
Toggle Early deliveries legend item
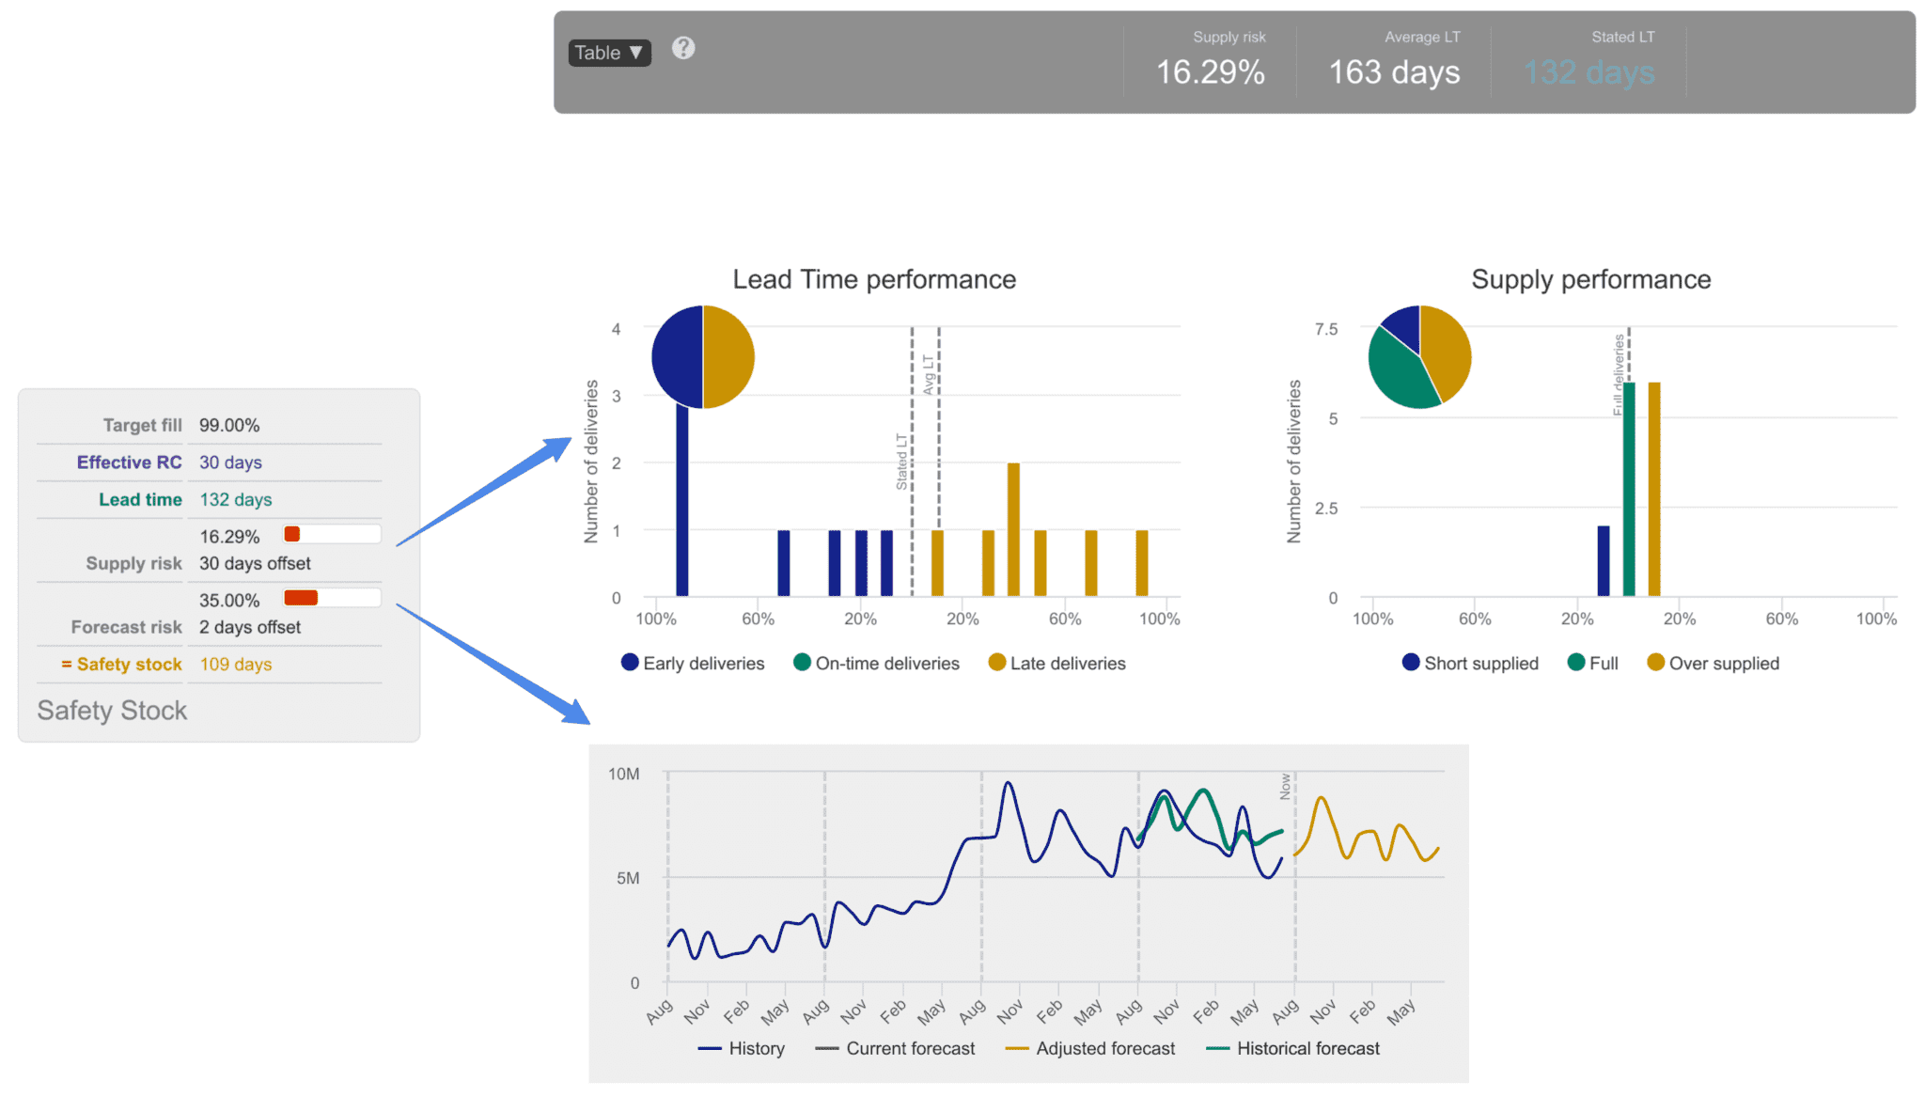point(693,663)
